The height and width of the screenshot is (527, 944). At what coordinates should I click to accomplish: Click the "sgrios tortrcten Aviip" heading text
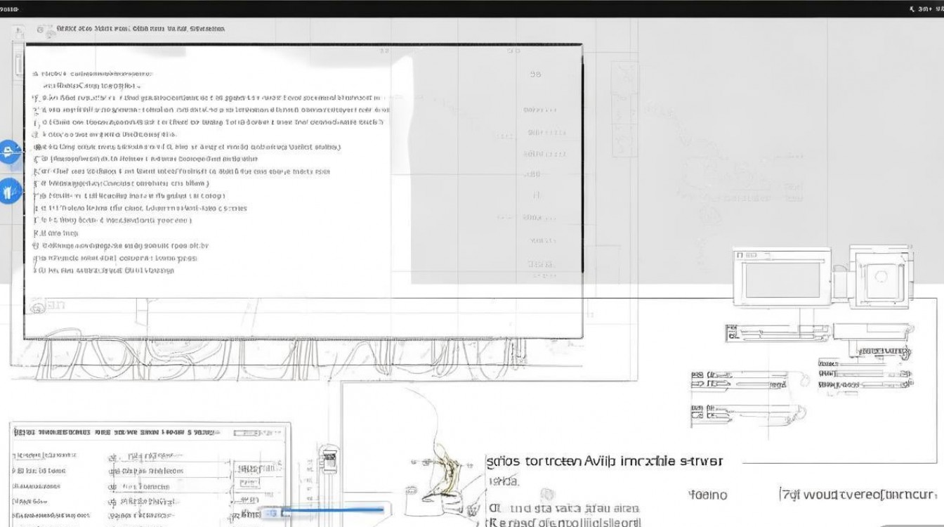(x=604, y=462)
